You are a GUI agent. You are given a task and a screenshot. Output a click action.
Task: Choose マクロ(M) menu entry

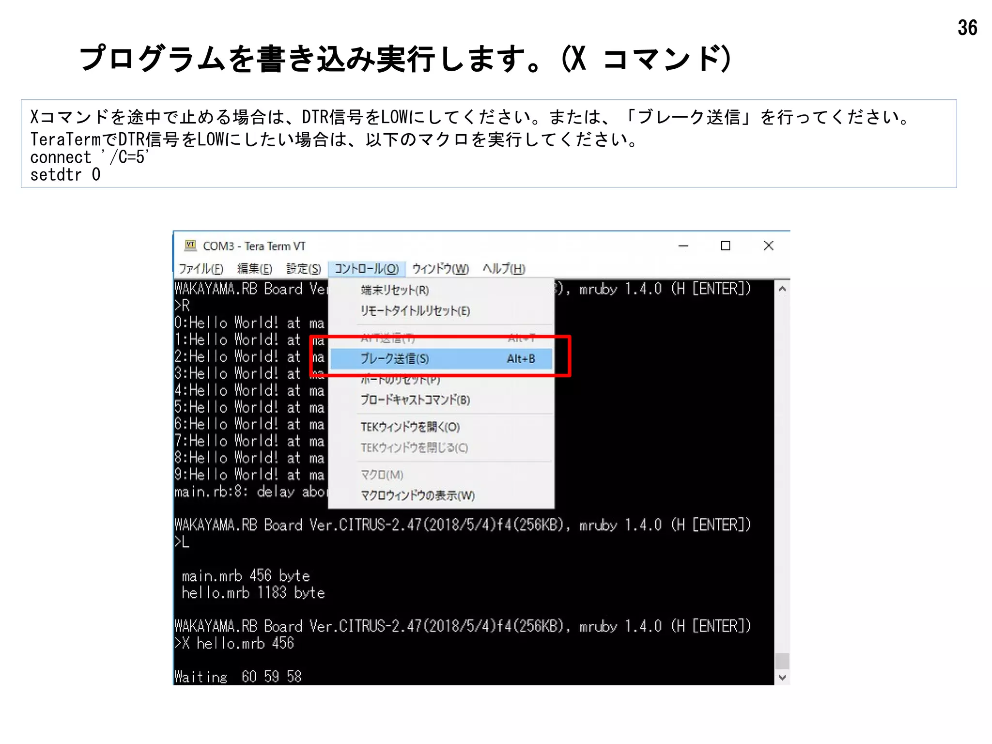(x=441, y=475)
